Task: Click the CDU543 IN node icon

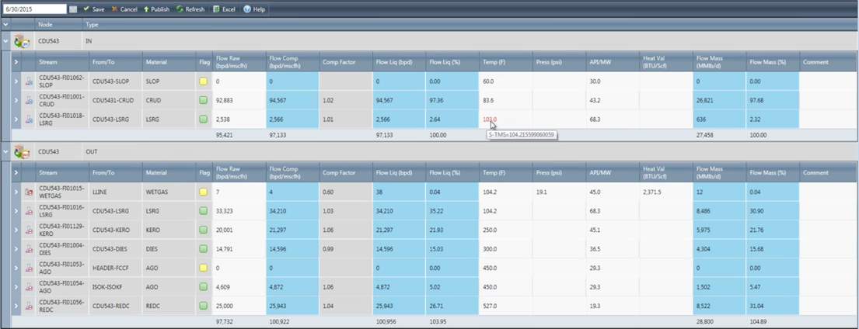Action: pos(23,41)
